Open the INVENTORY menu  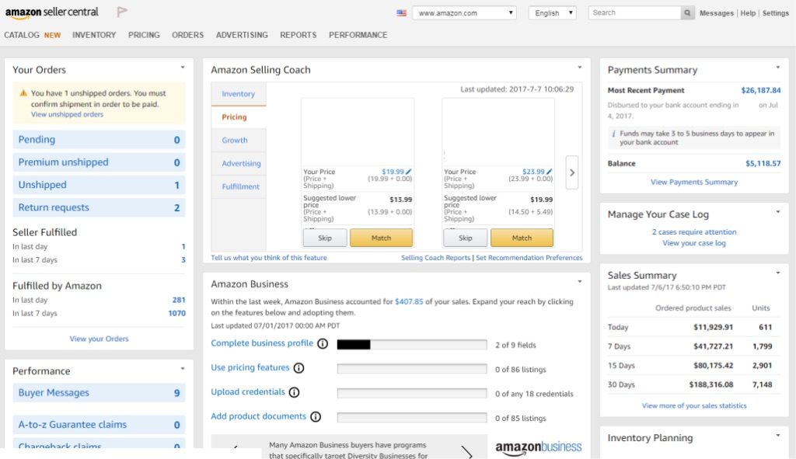click(x=94, y=35)
